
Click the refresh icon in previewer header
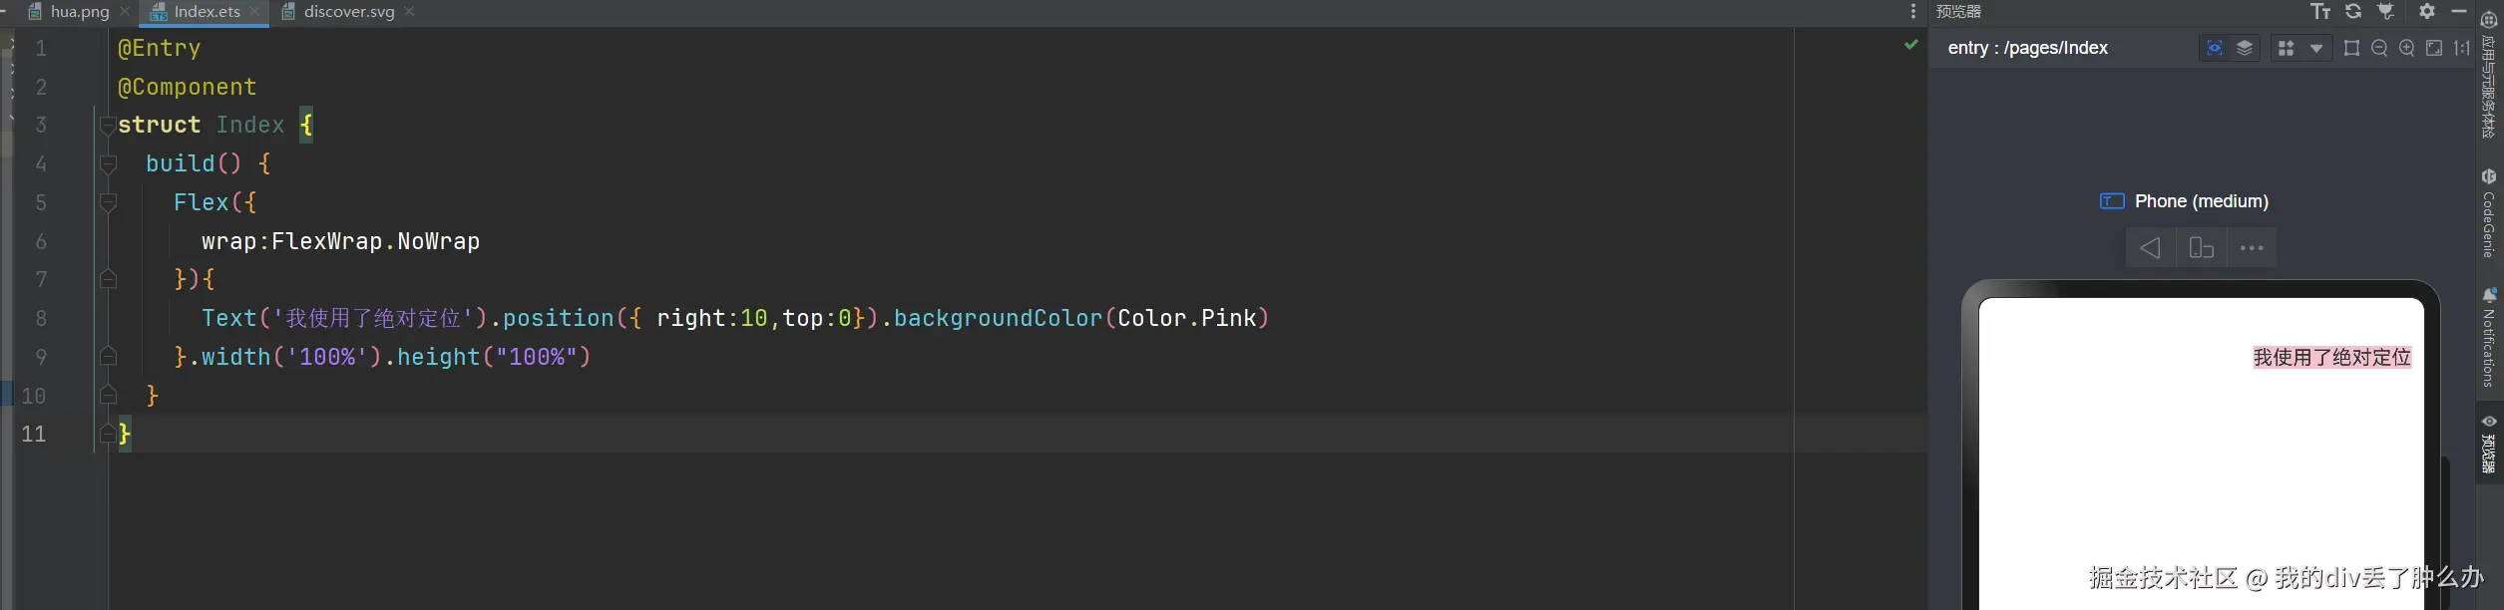coord(2353,11)
